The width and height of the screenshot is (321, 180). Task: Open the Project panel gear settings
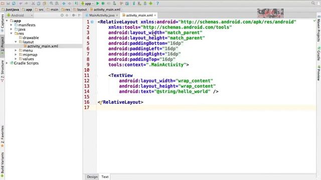(x=74, y=15)
